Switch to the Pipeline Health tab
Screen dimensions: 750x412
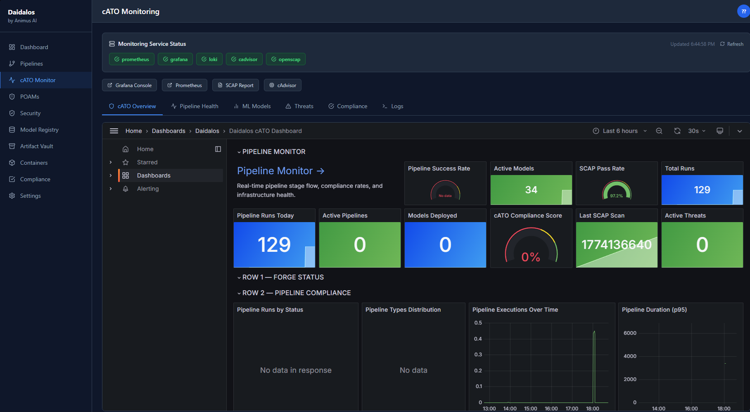(195, 106)
